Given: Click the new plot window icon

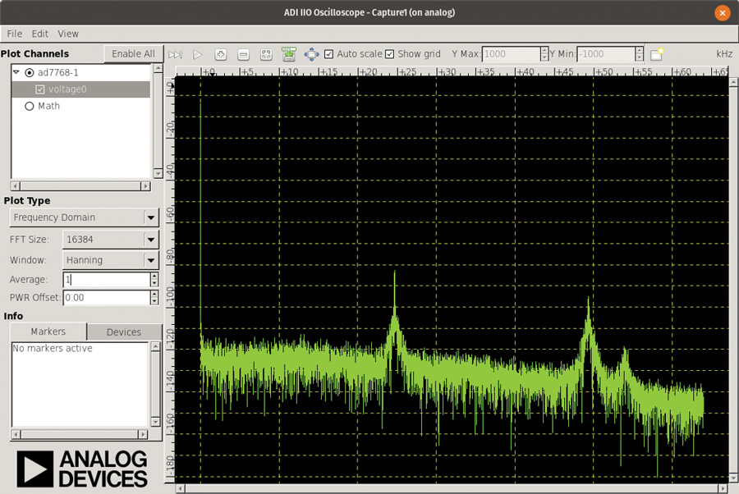Looking at the screenshot, I should pyautogui.click(x=656, y=54).
